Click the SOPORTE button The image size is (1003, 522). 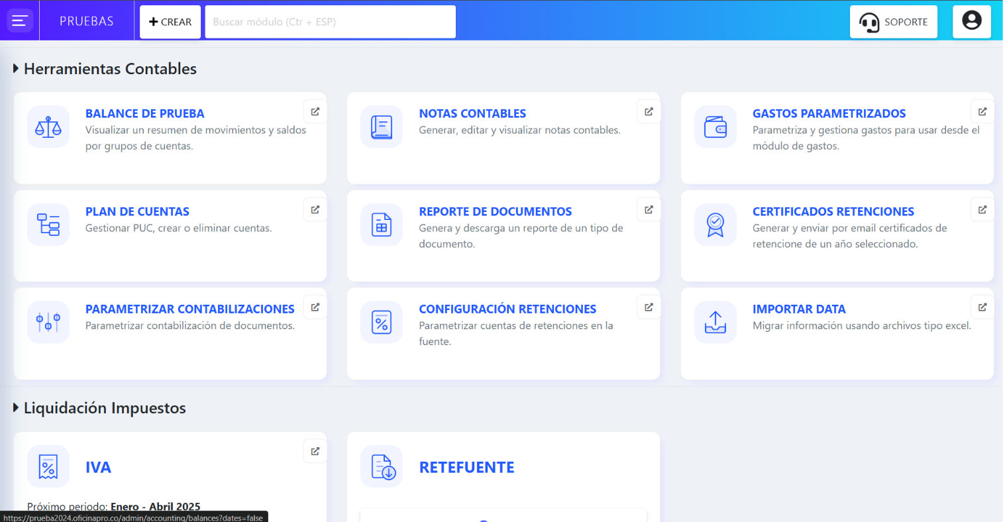point(894,22)
